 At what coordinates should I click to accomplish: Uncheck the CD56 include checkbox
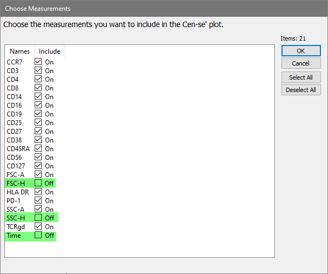click(x=38, y=157)
